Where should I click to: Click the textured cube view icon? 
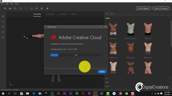42,8
